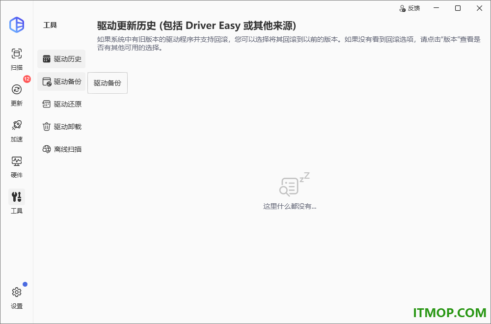Select 驱动历史 in tools menu
Viewport: 491px width, 324px height.
tap(61, 59)
